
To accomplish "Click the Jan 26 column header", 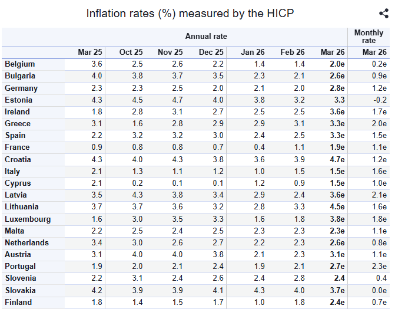I will pos(253,52).
